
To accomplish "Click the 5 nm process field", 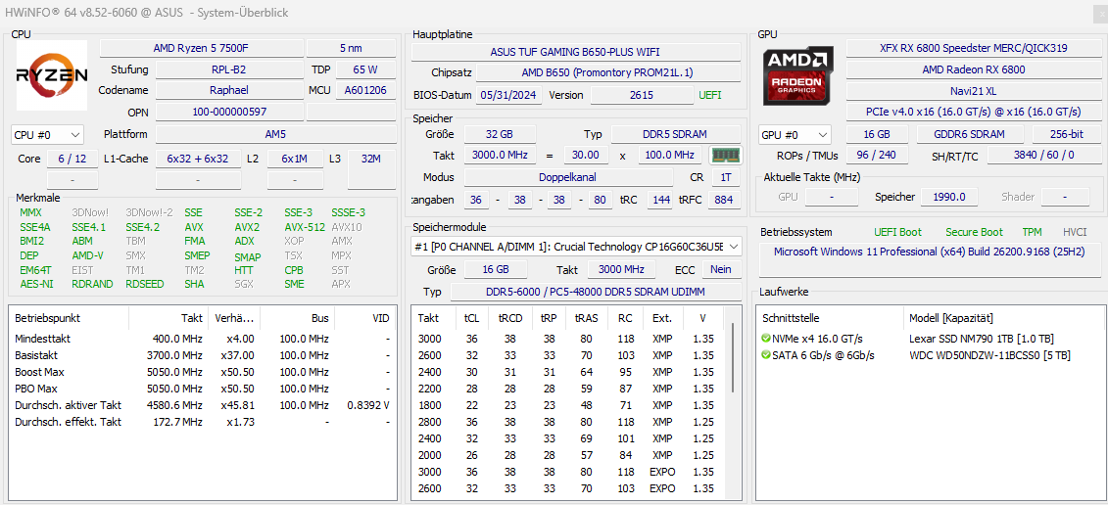I will click(x=351, y=48).
